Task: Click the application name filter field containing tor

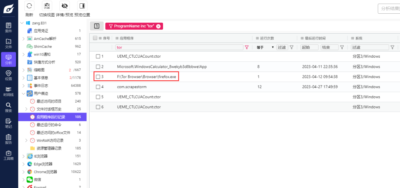Action: [x=179, y=47]
